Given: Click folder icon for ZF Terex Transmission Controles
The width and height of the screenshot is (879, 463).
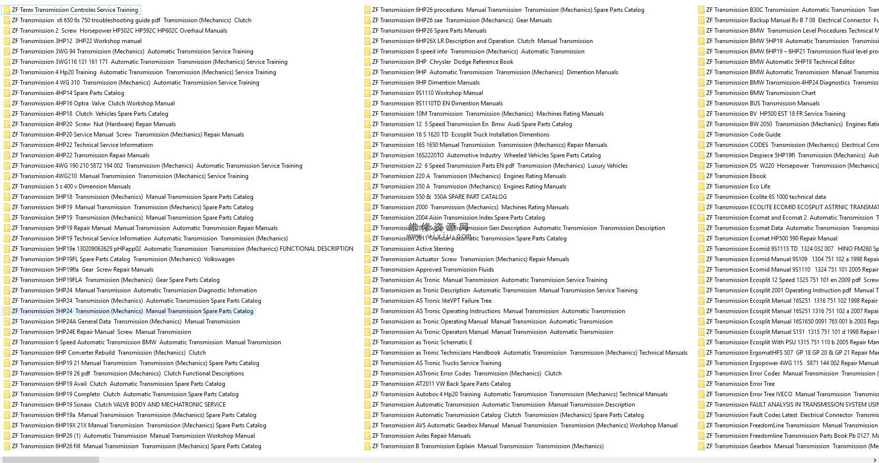Looking at the screenshot, I should [7, 10].
